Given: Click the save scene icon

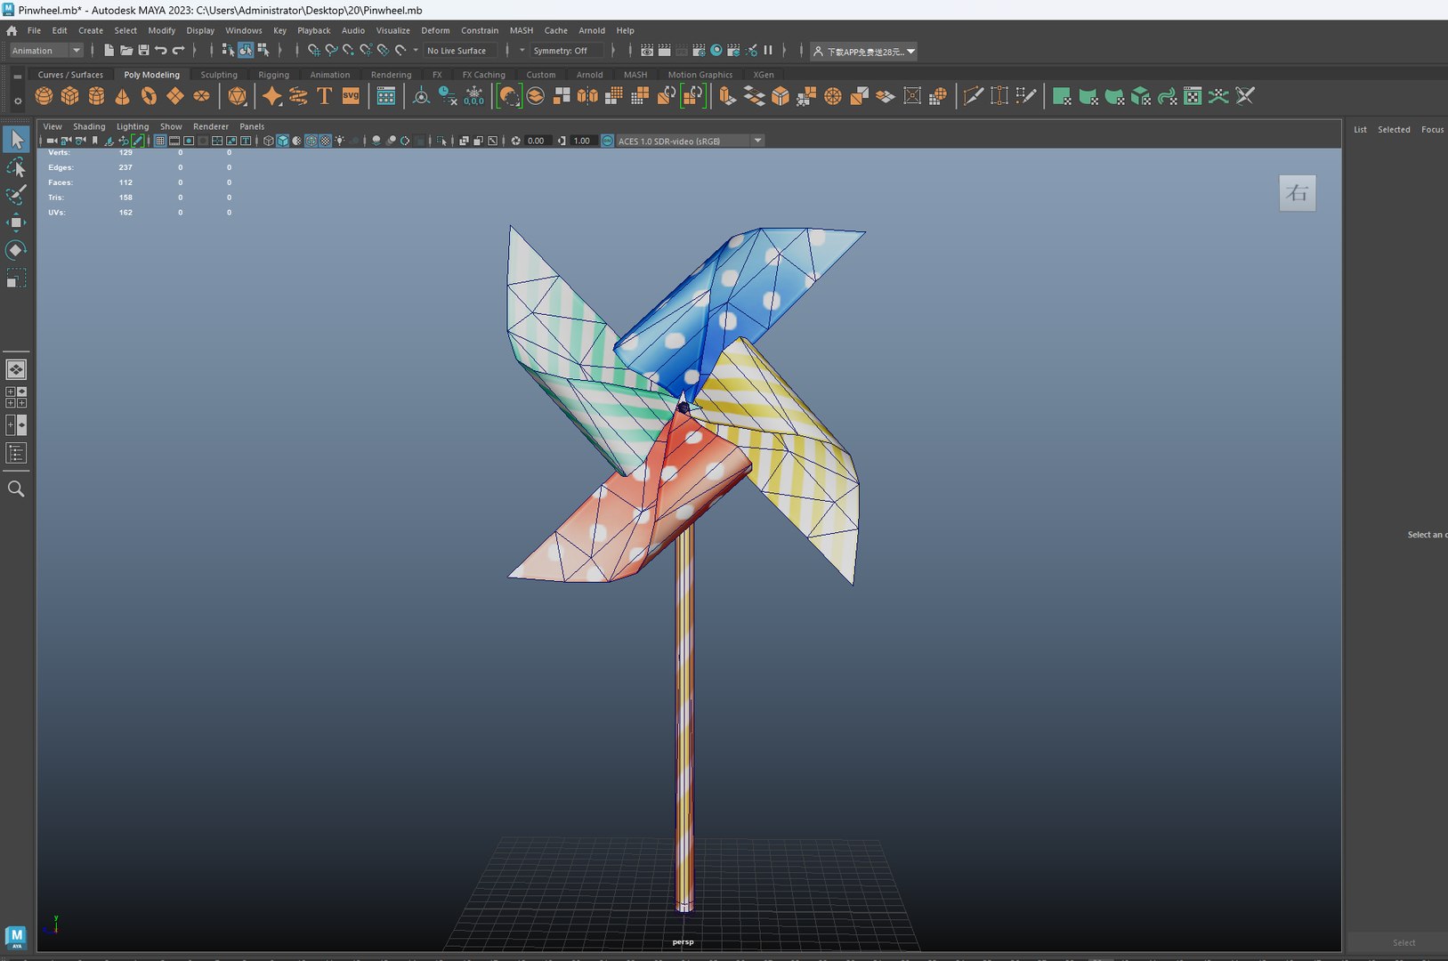Looking at the screenshot, I should coord(143,51).
